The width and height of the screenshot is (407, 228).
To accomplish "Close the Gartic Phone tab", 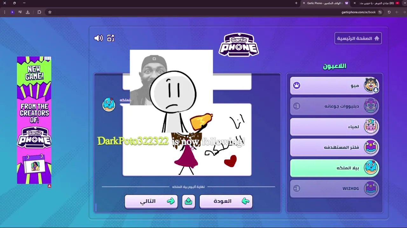I will pyautogui.click(x=304, y=3).
